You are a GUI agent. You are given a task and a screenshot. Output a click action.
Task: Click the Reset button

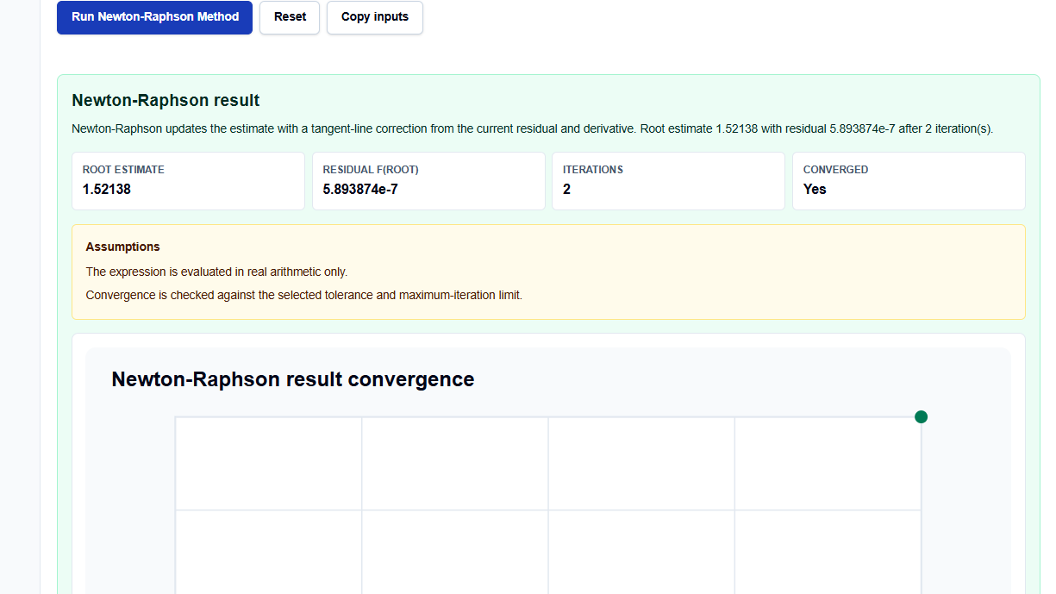click(x=290, y=17)
